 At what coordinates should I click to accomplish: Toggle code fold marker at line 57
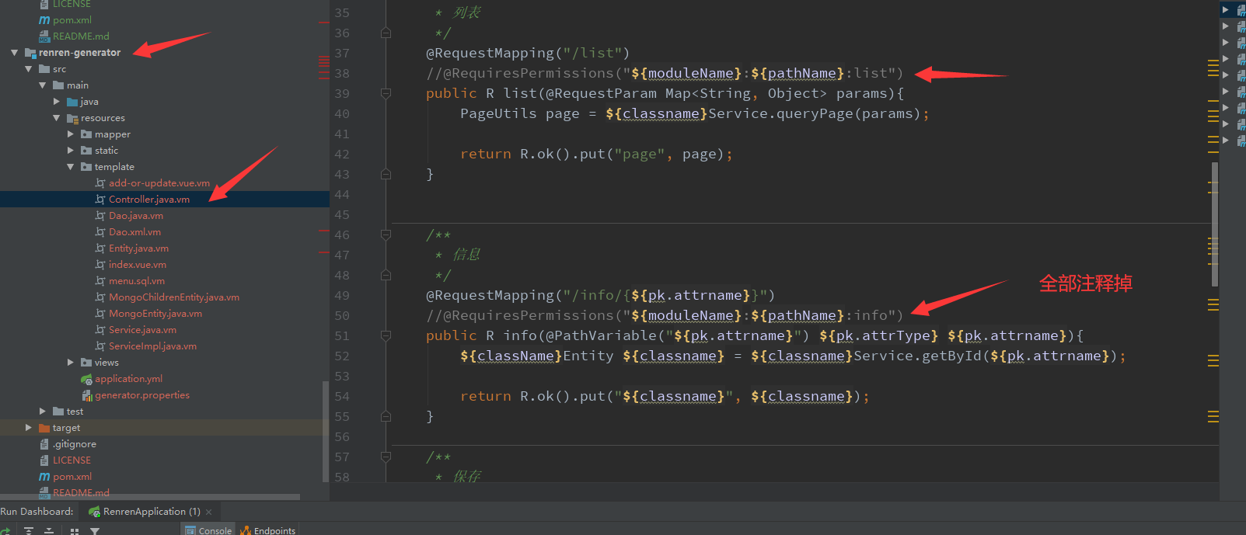386,457
